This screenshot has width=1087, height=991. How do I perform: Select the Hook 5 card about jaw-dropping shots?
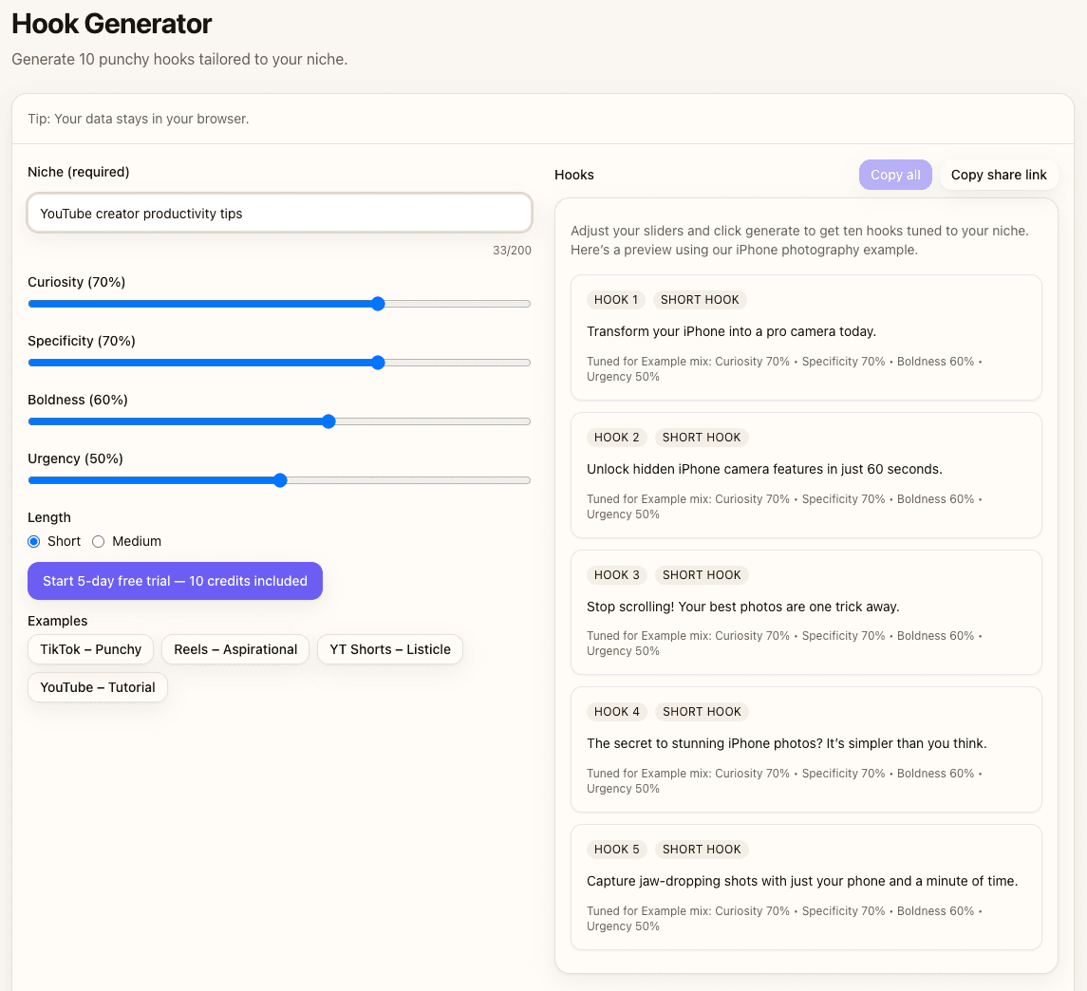point(805,887)
